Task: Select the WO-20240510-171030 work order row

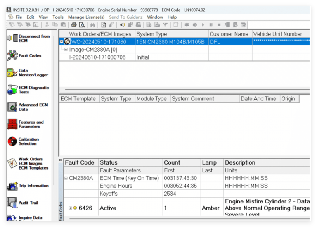Action: (185, 42)
